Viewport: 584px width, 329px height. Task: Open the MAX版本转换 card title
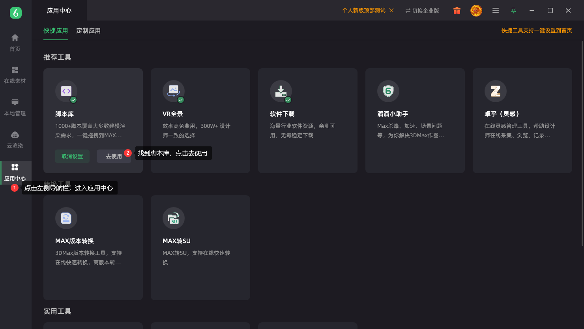(75, 241)
